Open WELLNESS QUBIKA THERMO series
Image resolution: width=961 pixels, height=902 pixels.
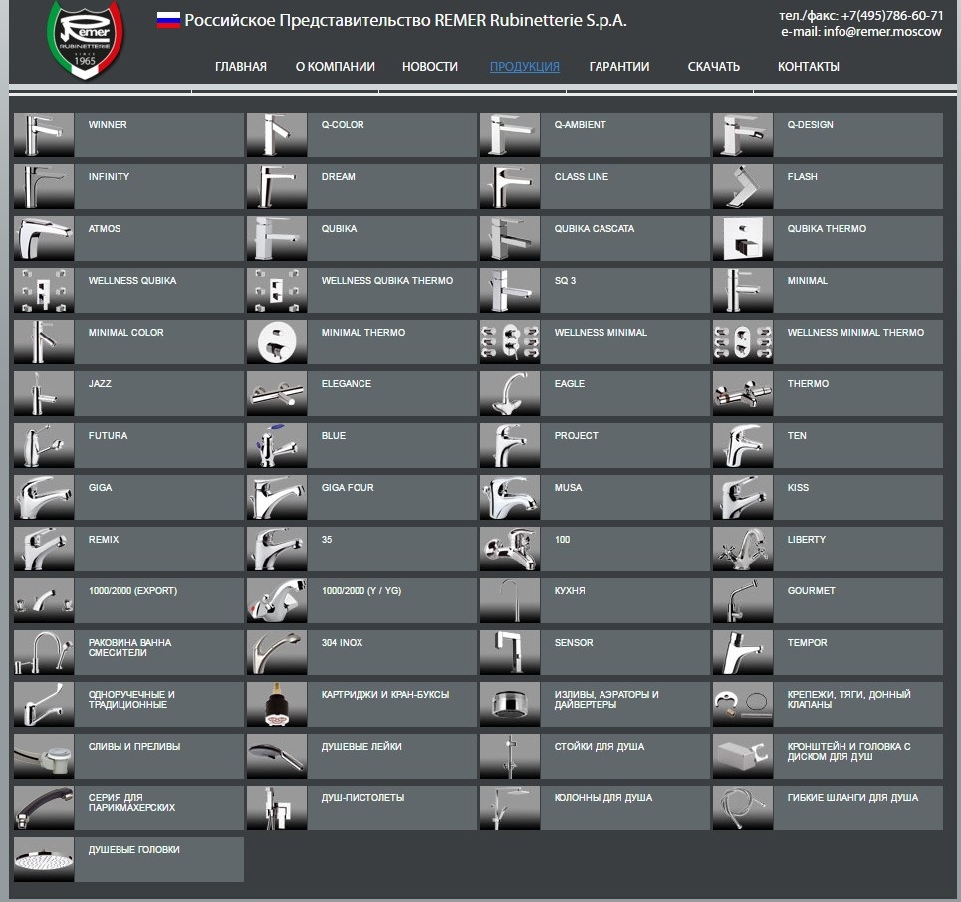pos(387,280)
